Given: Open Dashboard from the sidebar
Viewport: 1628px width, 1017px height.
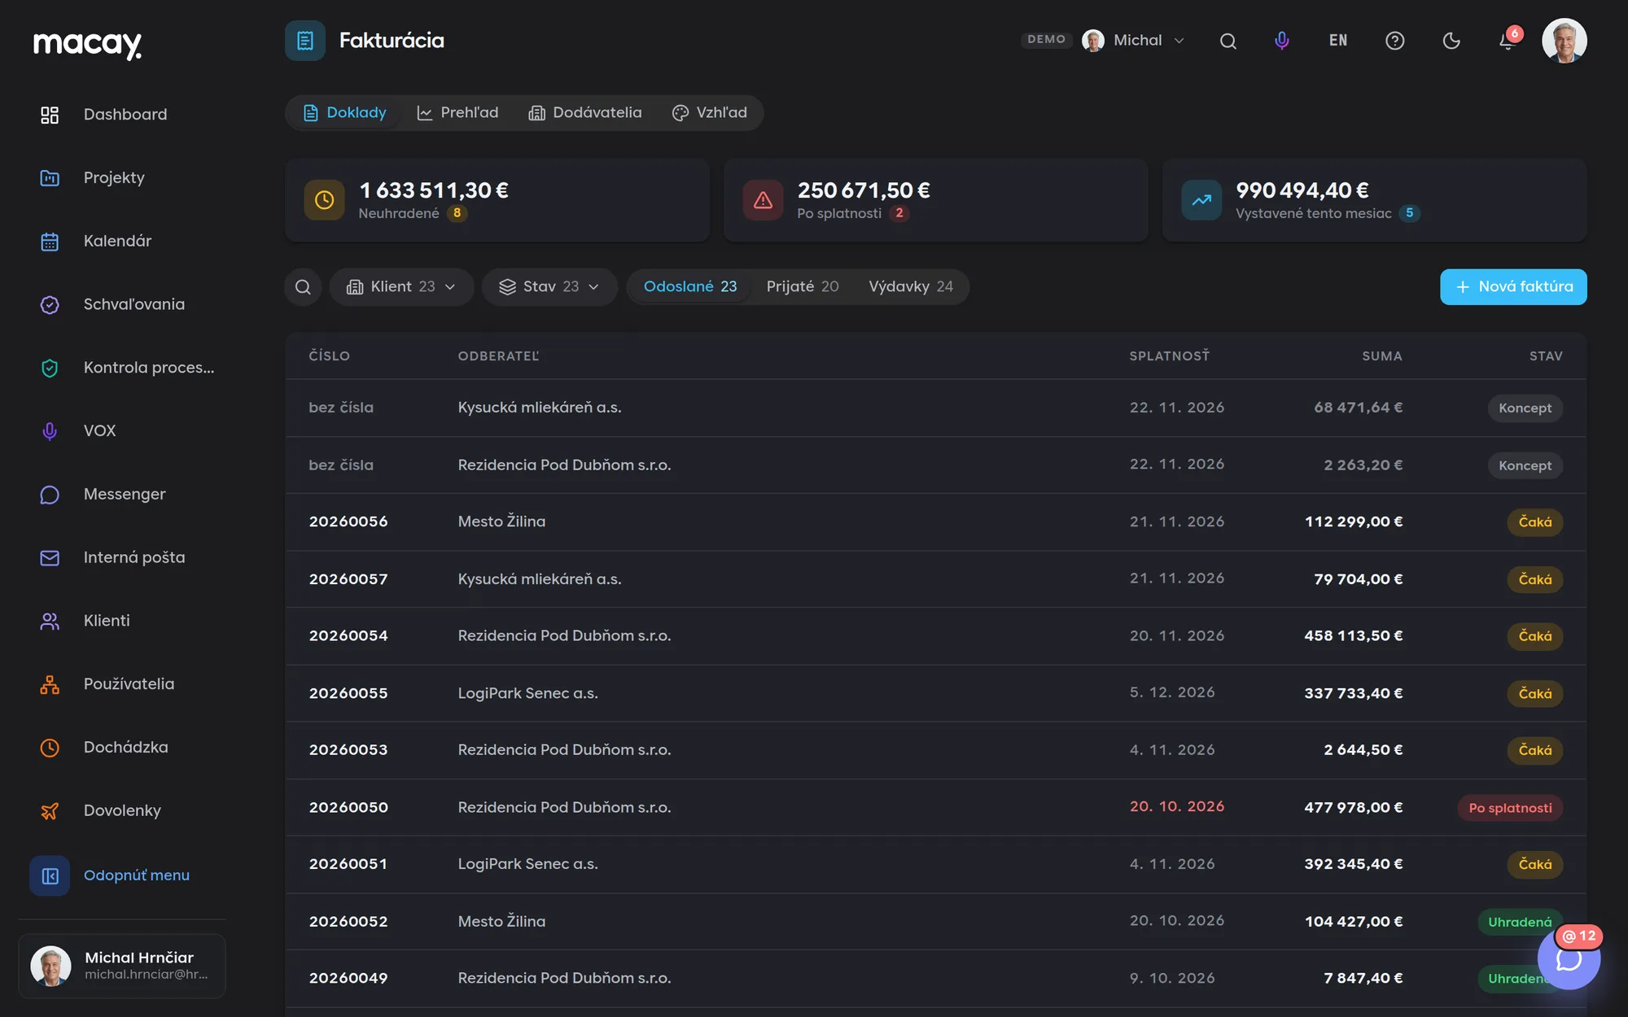Looking at the screenshot, I should (124, 115).
